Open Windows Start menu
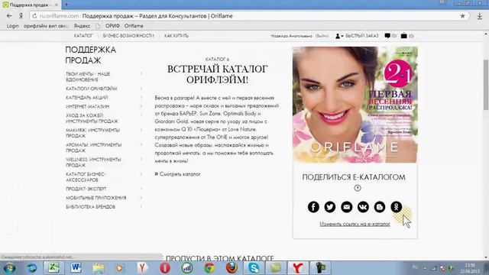 click(x=9, y=268)
